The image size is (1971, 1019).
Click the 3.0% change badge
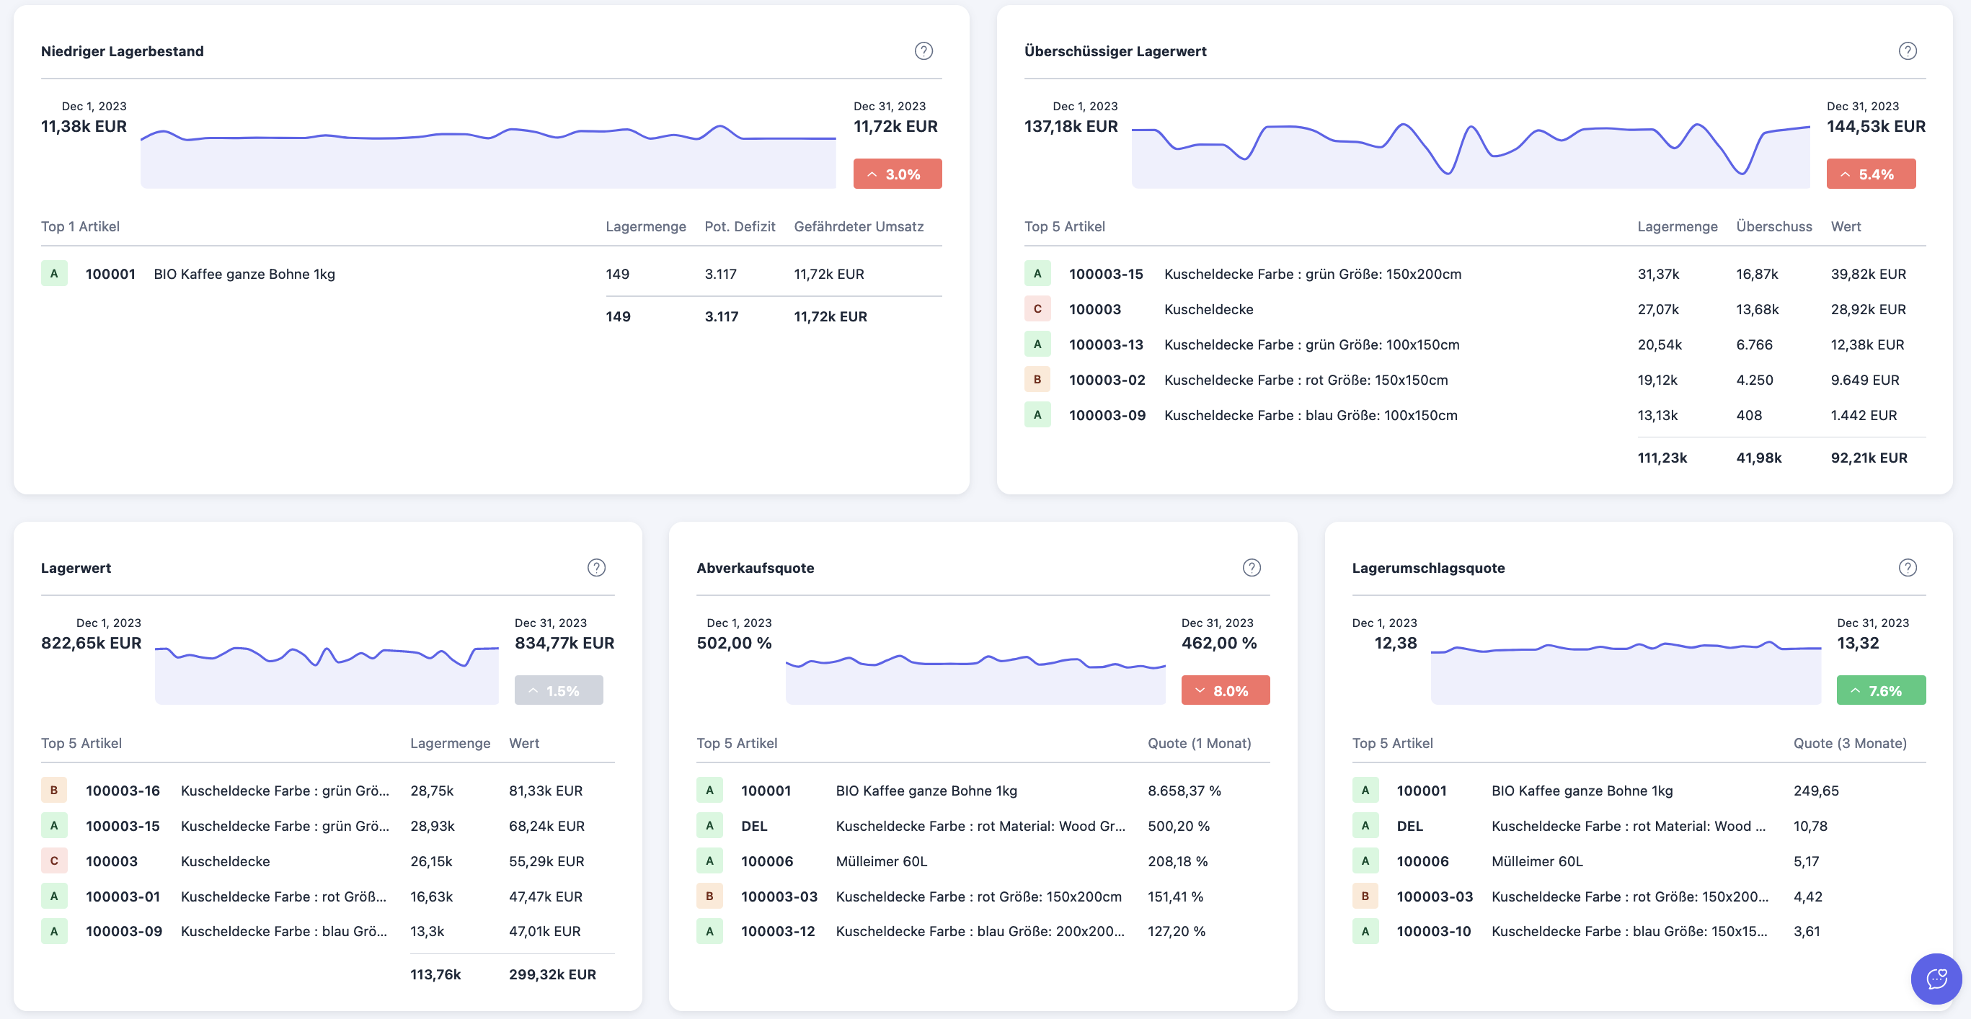[x=897, y=174]
